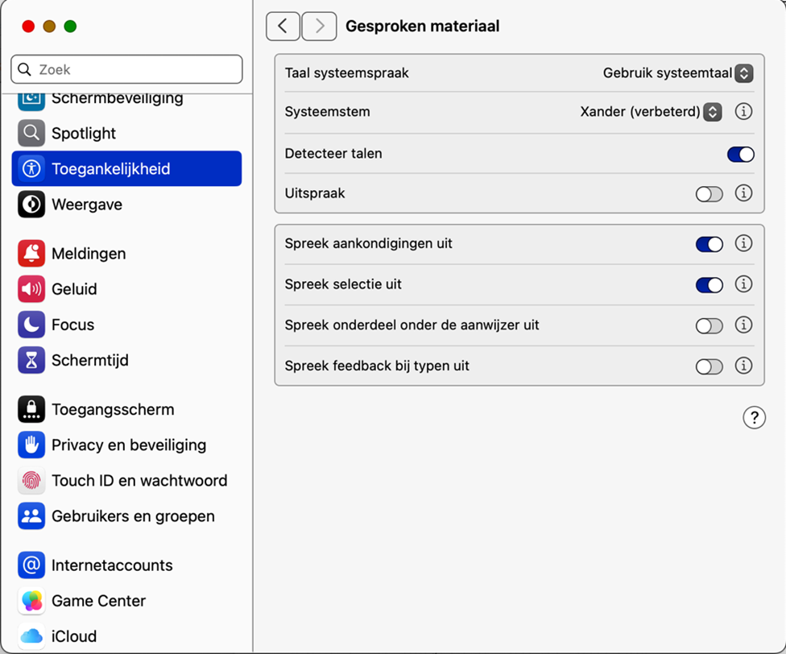The height and width of the screenshot is (654, 786).
Task: Click the Game Center label
Action: [x=99, y=600]
